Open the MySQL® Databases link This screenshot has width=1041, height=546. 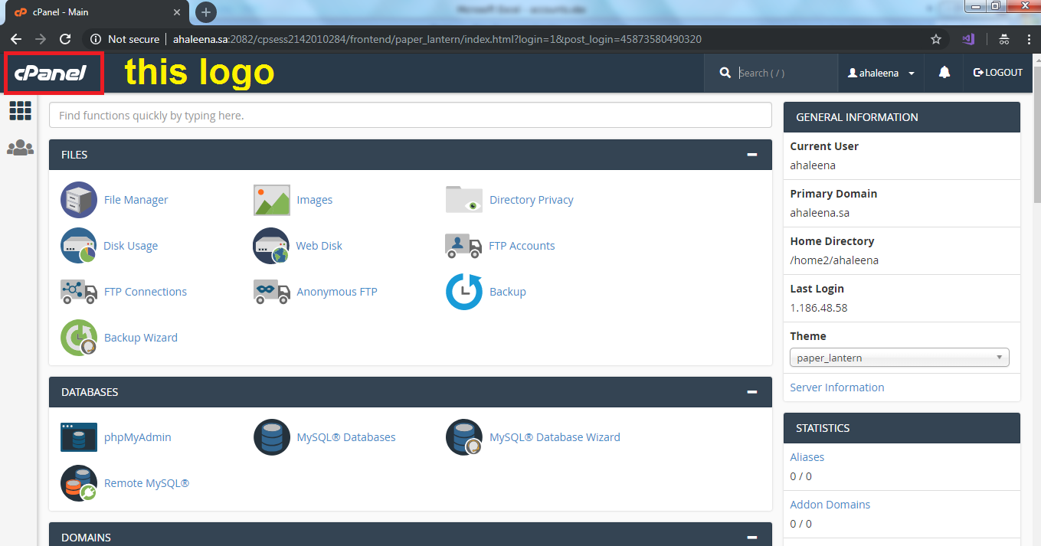pyautogui.click(x=346, y=437)
